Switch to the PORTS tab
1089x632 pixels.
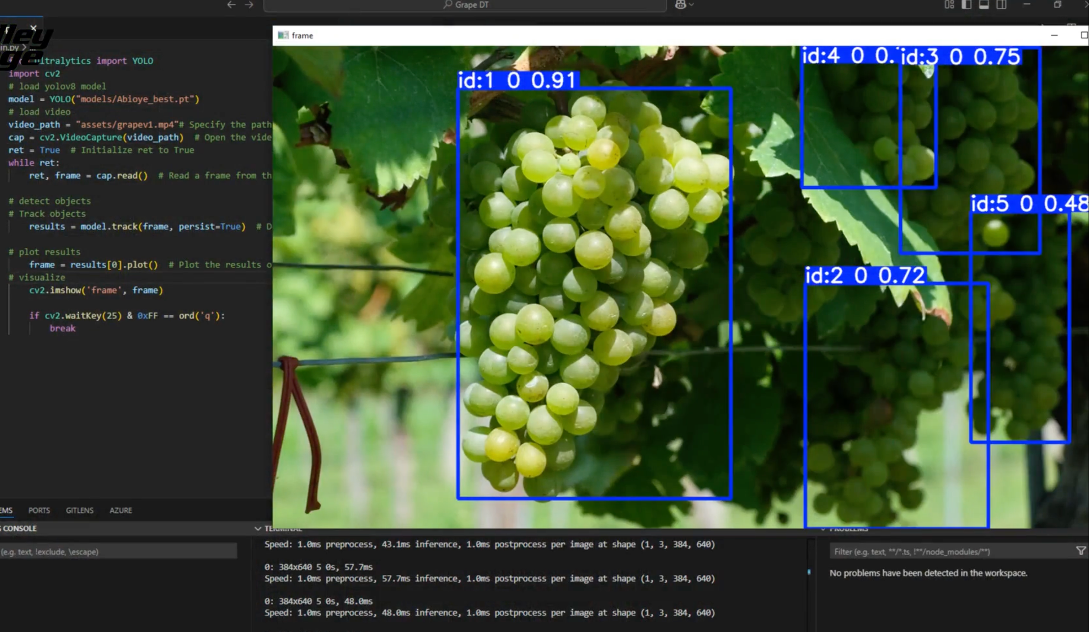point(39,510)
